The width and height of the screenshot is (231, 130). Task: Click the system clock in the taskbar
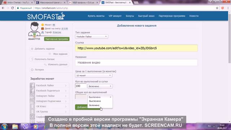(222, 127)
